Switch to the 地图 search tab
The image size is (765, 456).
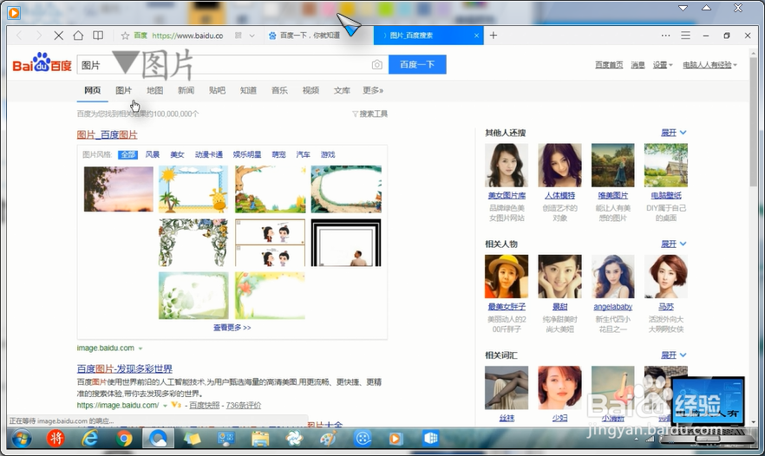tap(154, 90)
